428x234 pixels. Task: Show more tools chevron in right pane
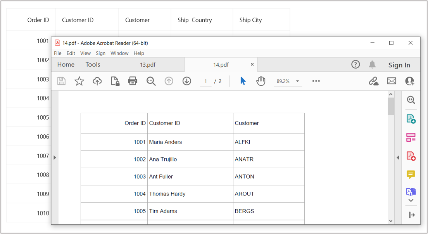[411, 200]
